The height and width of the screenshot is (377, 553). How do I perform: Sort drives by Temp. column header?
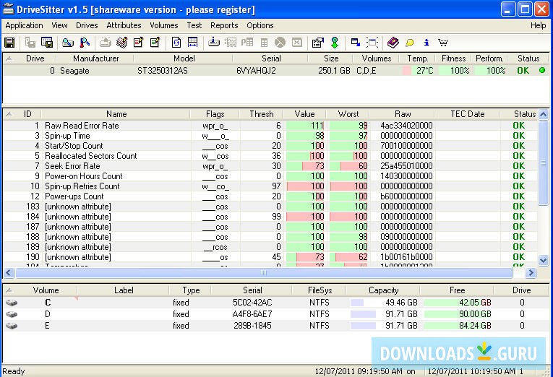(418, 58)
